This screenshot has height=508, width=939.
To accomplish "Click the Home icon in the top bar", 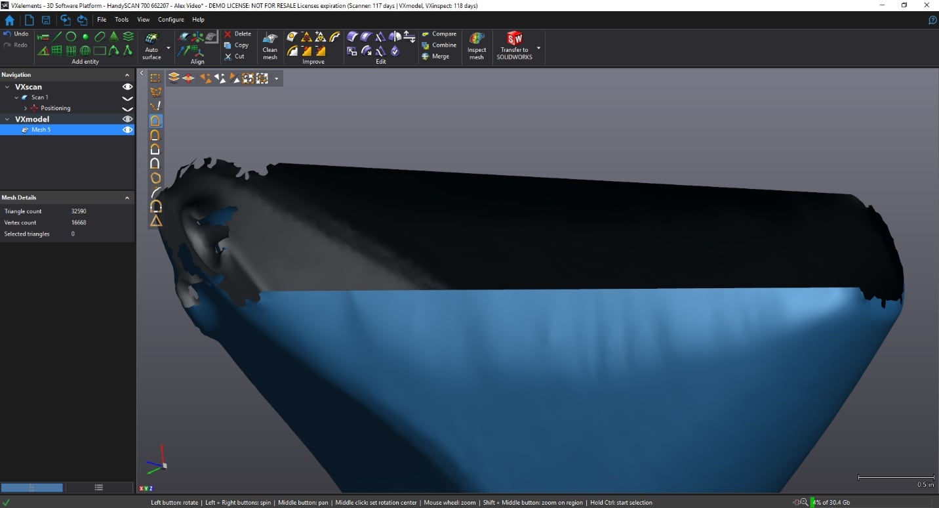I will 9,20.
